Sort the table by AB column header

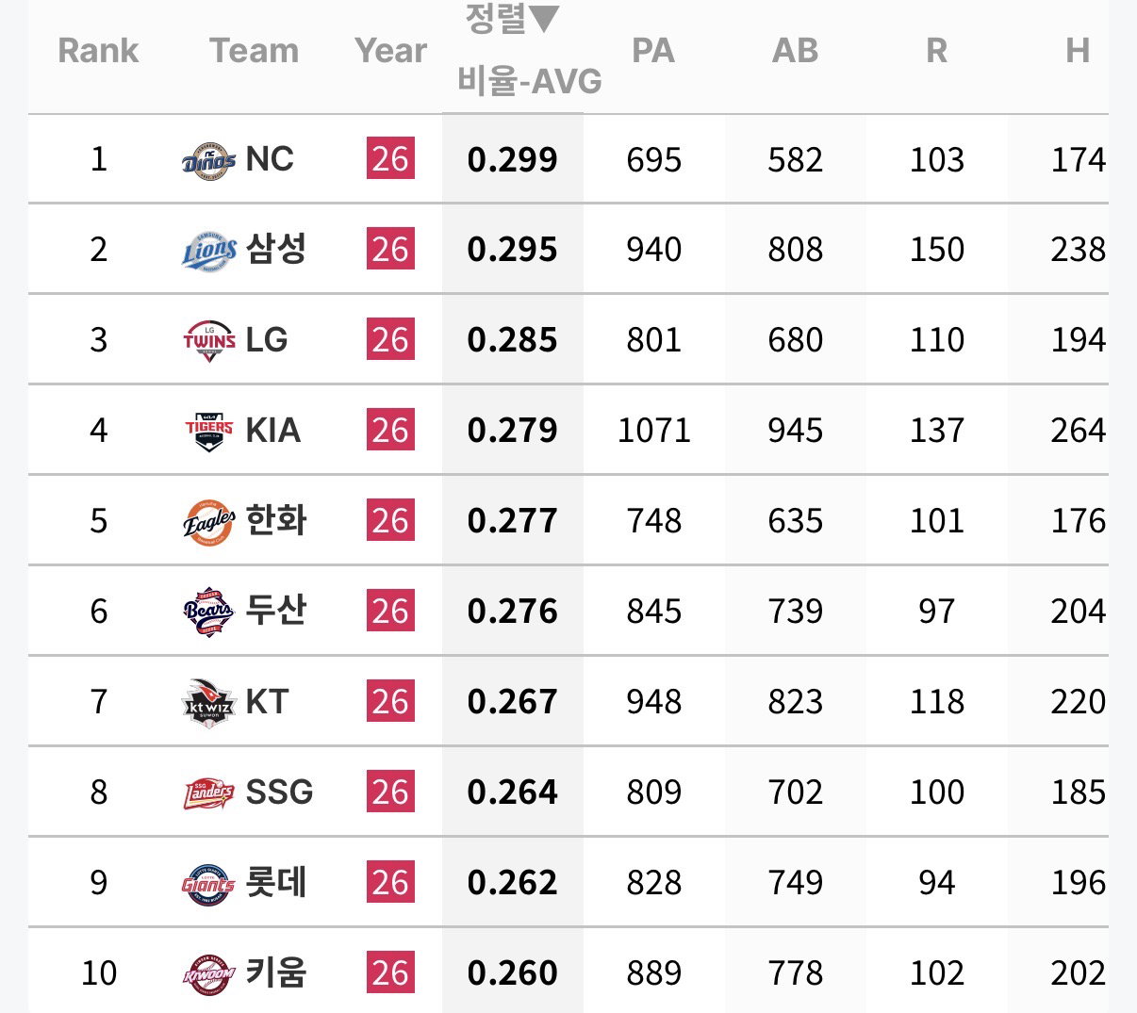(x=795, y=50)
